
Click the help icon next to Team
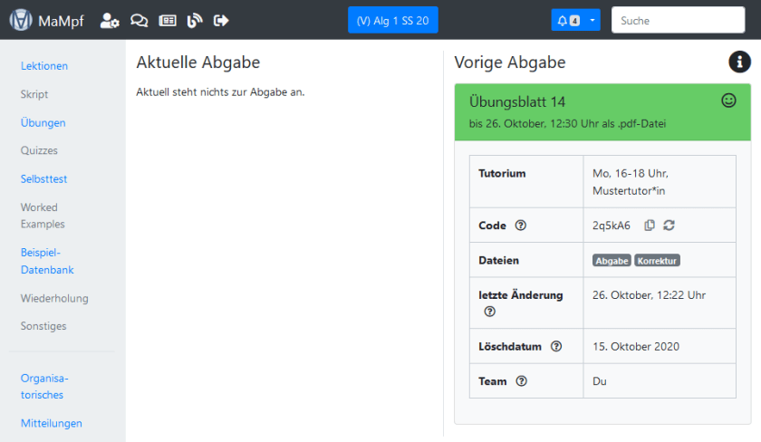(x=521, y=381)
